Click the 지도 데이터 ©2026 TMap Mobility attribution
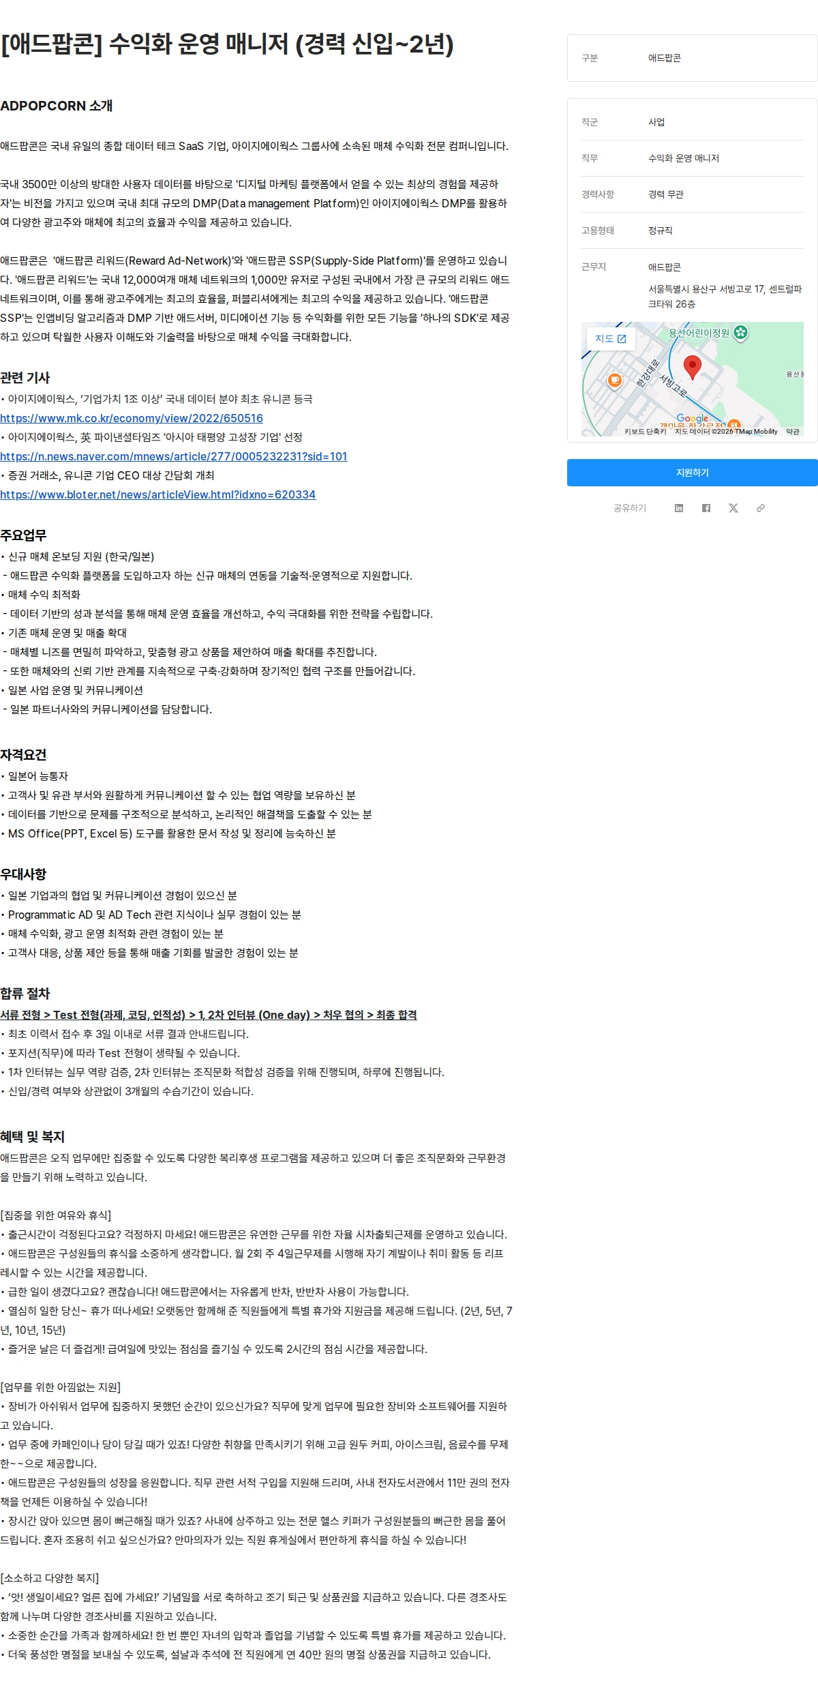 coord(726,432)
